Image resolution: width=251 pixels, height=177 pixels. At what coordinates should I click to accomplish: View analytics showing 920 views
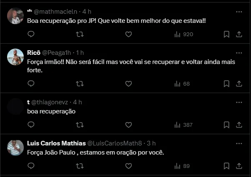(x=183, y=34)
